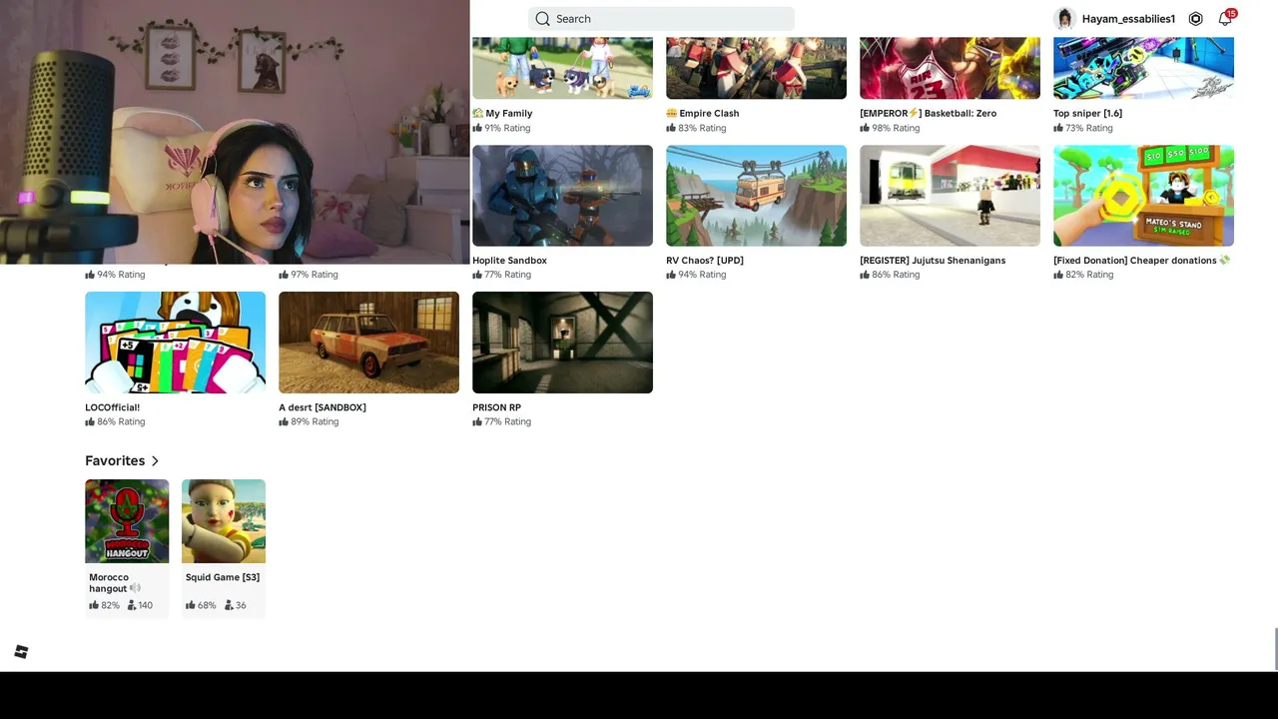Click the Top sniper [1.6] title
1278x719 pixels.
click(x=1087, y=114)
